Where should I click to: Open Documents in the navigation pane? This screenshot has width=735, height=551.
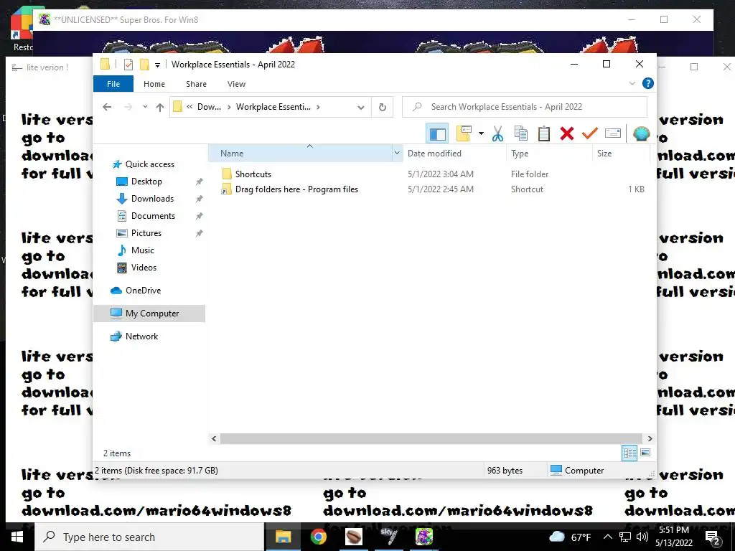[x=153, y=216]
